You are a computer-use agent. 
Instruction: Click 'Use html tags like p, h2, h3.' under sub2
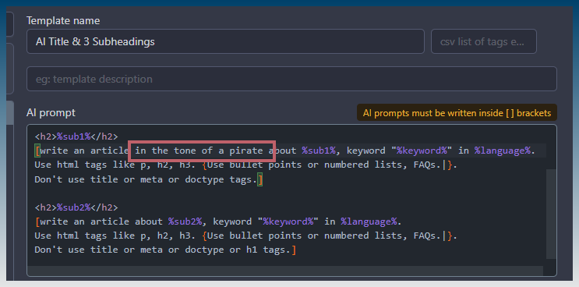coord(115,236)
